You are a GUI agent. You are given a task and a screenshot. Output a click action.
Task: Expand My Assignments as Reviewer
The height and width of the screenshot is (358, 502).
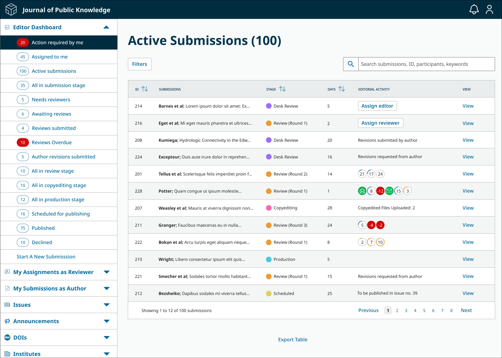(x=106, y=272)
